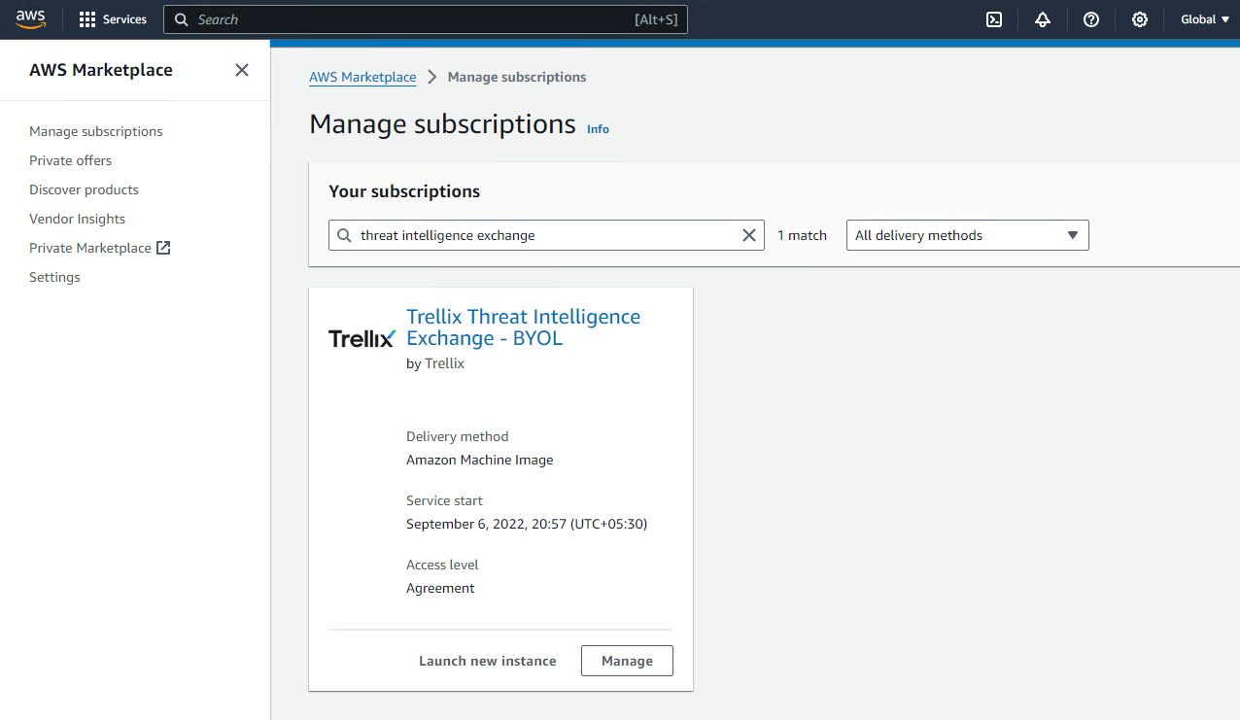Click the 'Your subscriptions' heading
Viewport: 1240px width, 720px height.
point(404,191)
